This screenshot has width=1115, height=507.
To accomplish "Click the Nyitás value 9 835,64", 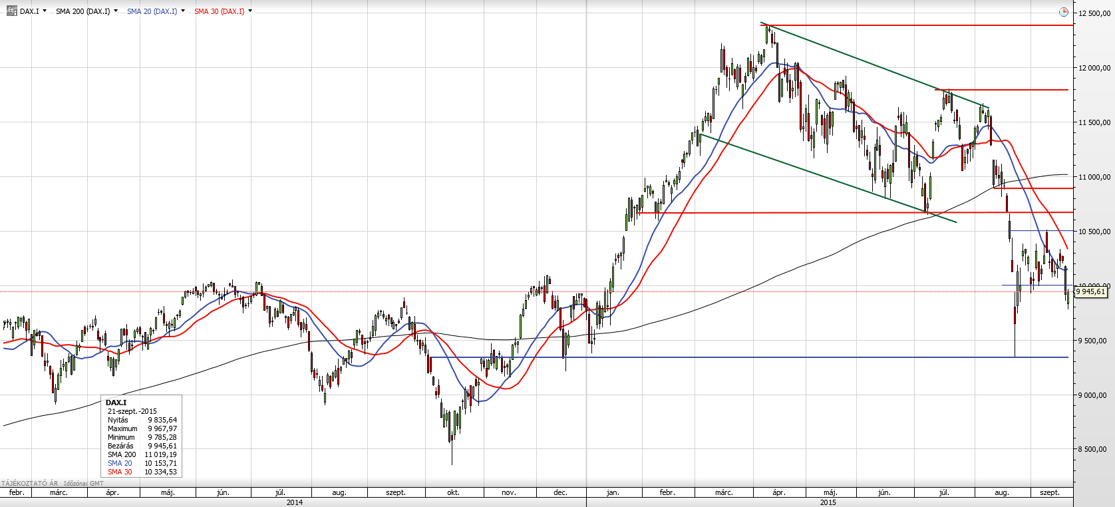I will click(162, 420).
